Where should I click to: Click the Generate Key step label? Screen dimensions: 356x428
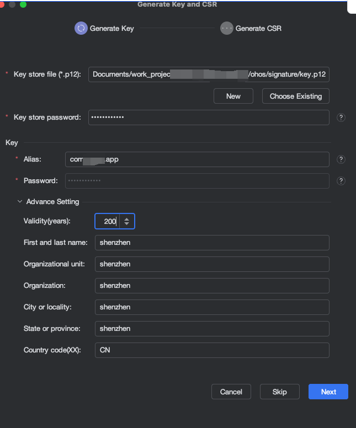click(111, 28)
